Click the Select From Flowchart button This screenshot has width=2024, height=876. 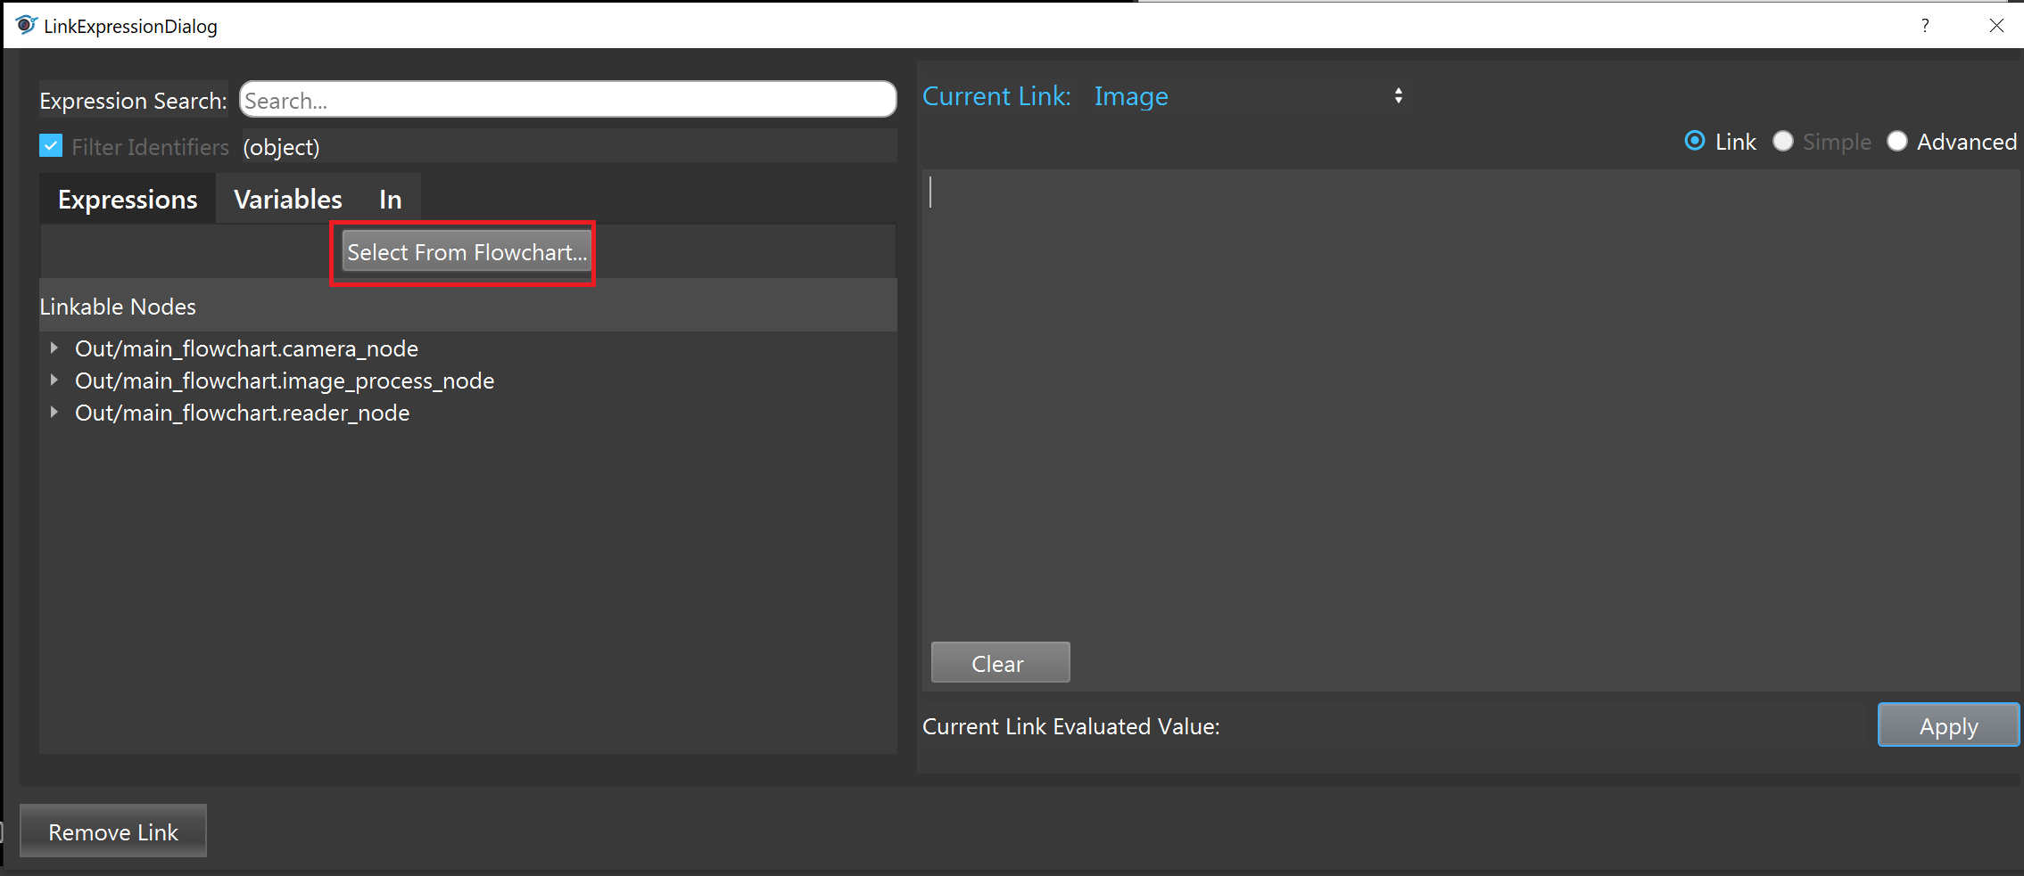point(467,252)
